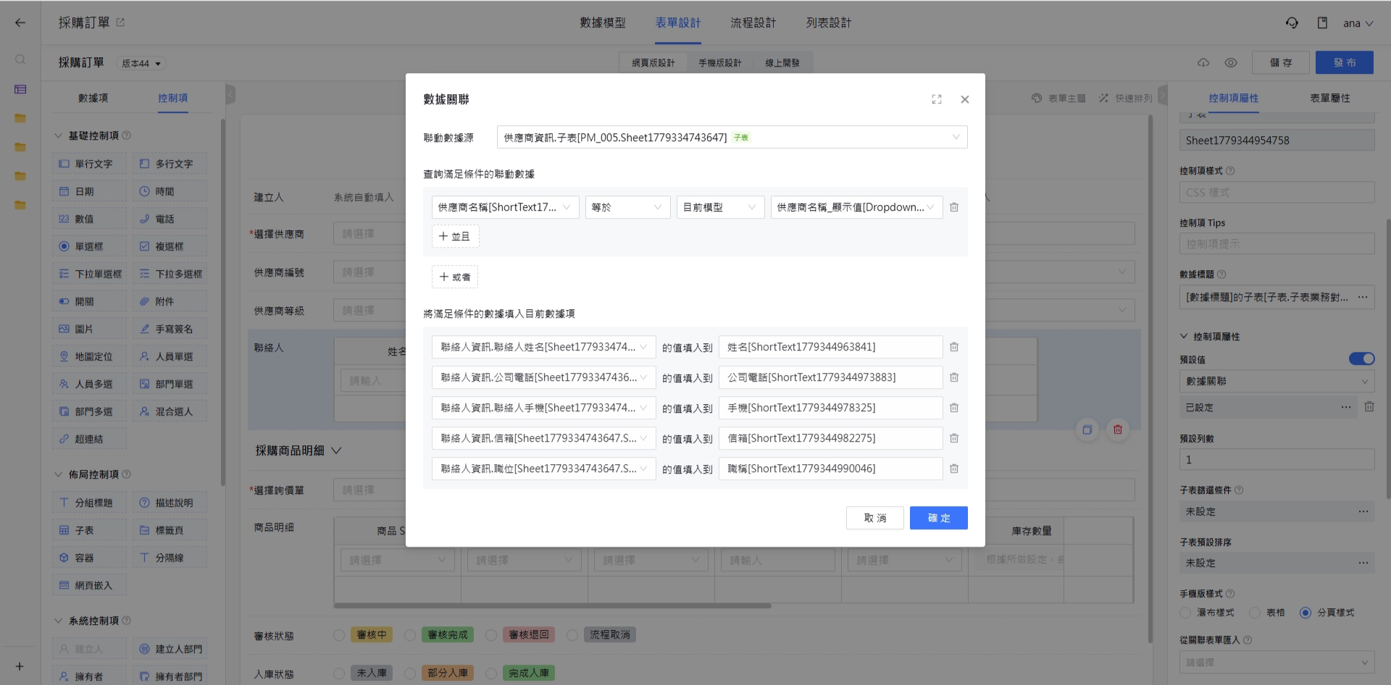Delete the 手機 fill mapping row
The height and width of the screenshot is (685, 1391).
click(954, 408)
